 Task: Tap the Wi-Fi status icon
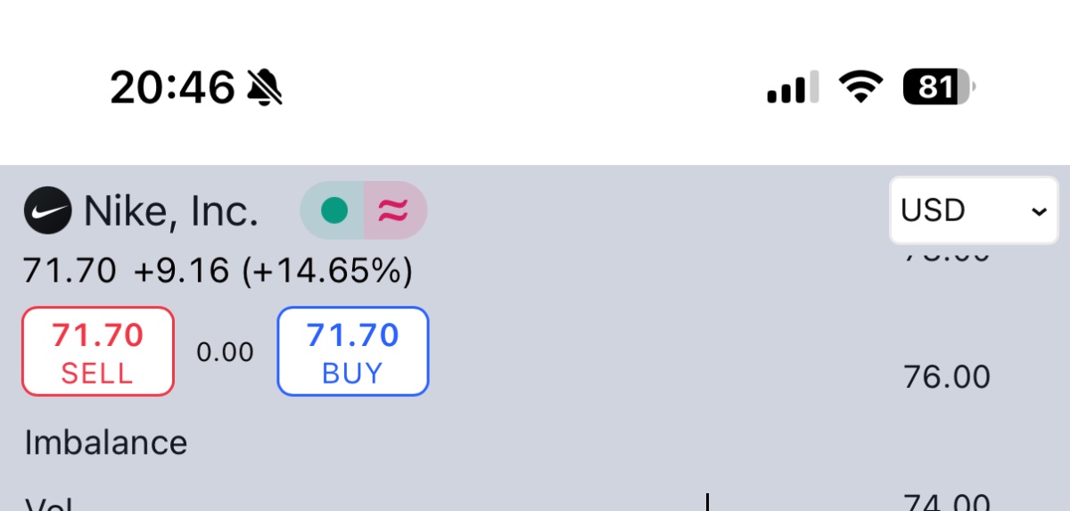tap(860, 87)
